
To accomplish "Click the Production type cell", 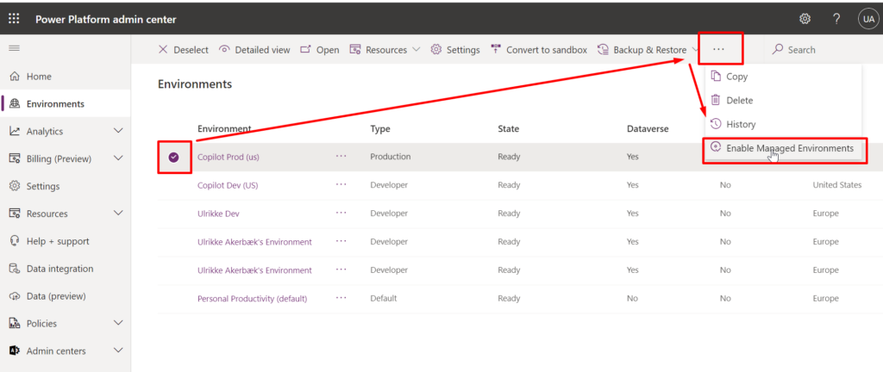I will [391, 157].
